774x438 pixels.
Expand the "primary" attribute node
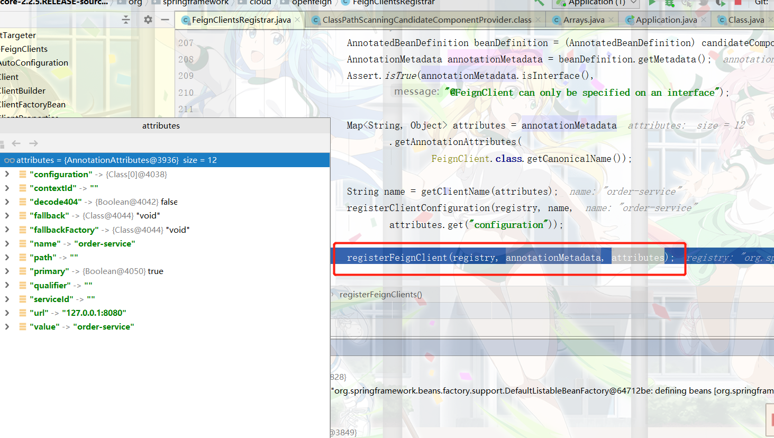point(7,271)
